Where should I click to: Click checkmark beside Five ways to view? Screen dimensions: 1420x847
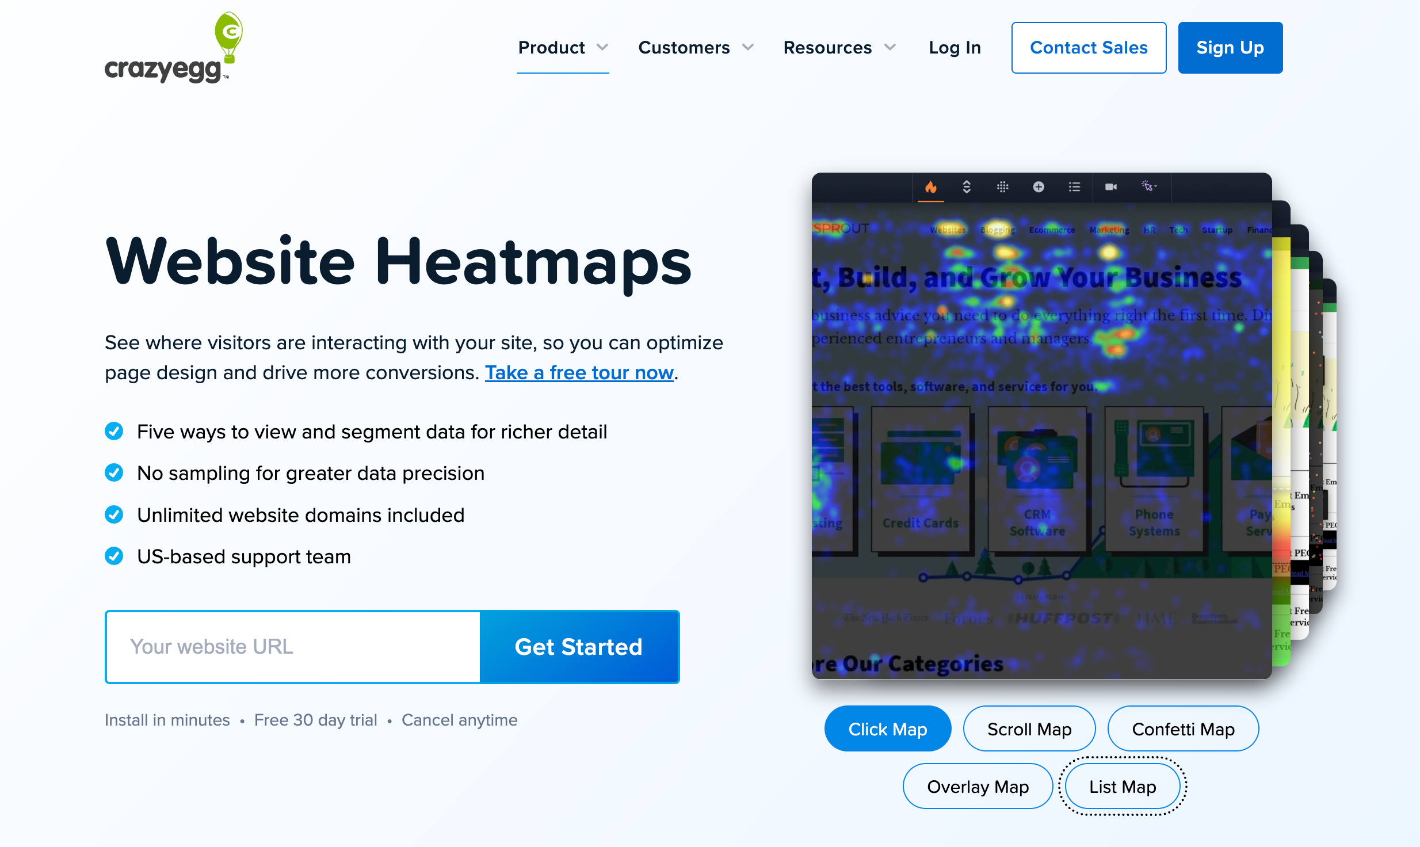(x=114, y=431)
